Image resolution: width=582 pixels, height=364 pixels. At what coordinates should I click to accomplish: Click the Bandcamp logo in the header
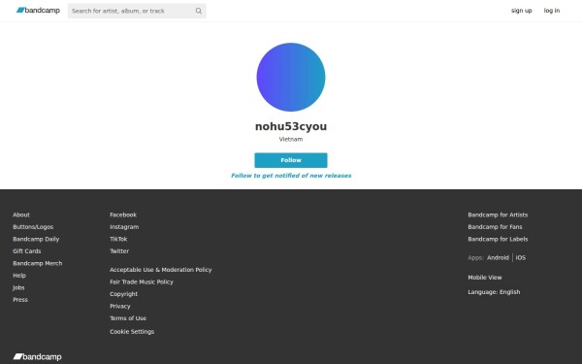(38, 11)
